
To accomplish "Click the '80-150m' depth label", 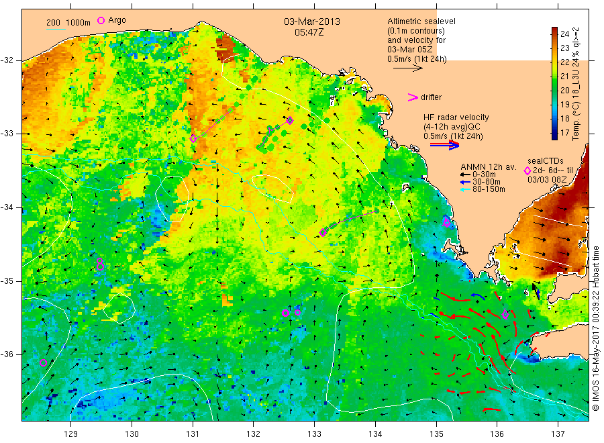I will pyautogui.click(x=489, y=189).
